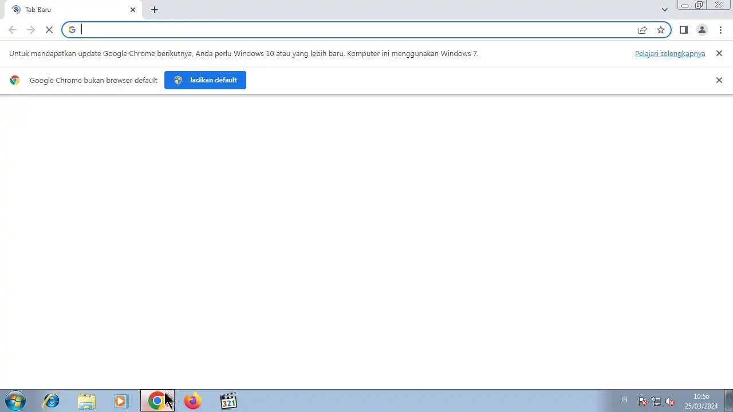Minimize the Chrome window
Image resolution: width=733 pixels, height=412 pixels.
tap(685, 5)
